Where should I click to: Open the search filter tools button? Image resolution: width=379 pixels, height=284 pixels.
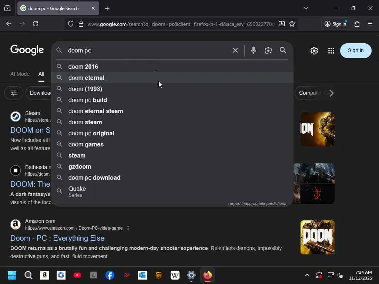pos(14,93)
